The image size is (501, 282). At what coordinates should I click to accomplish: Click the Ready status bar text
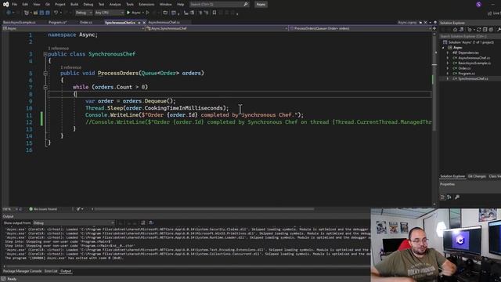[12, 279]
